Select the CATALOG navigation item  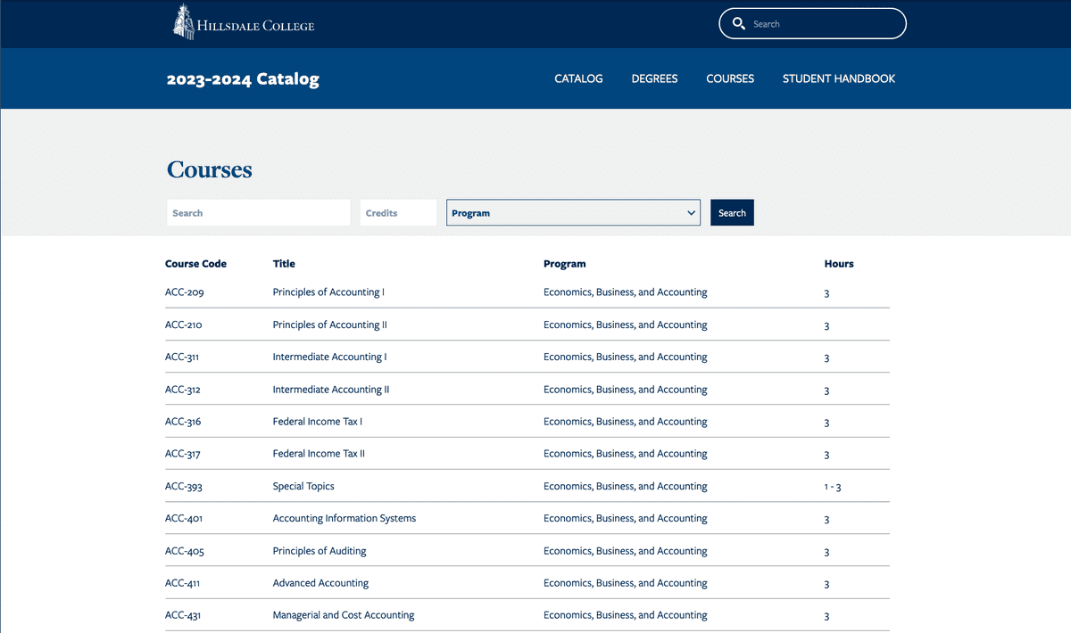[x=577, y=78]
